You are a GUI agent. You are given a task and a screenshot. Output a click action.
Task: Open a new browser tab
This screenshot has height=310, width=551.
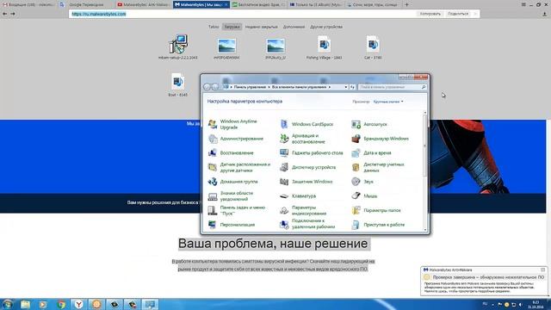pyautogui.click(x=406, y=4)
